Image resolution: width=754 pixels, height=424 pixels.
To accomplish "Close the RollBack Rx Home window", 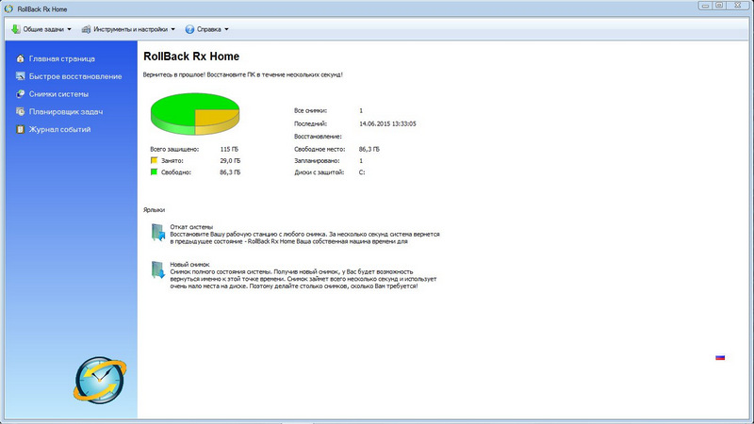I will click(737, 6).
